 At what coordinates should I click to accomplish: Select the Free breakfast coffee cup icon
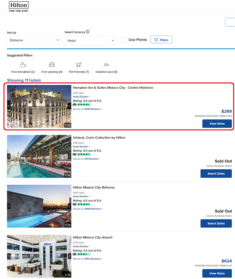[x=23, y=65]
